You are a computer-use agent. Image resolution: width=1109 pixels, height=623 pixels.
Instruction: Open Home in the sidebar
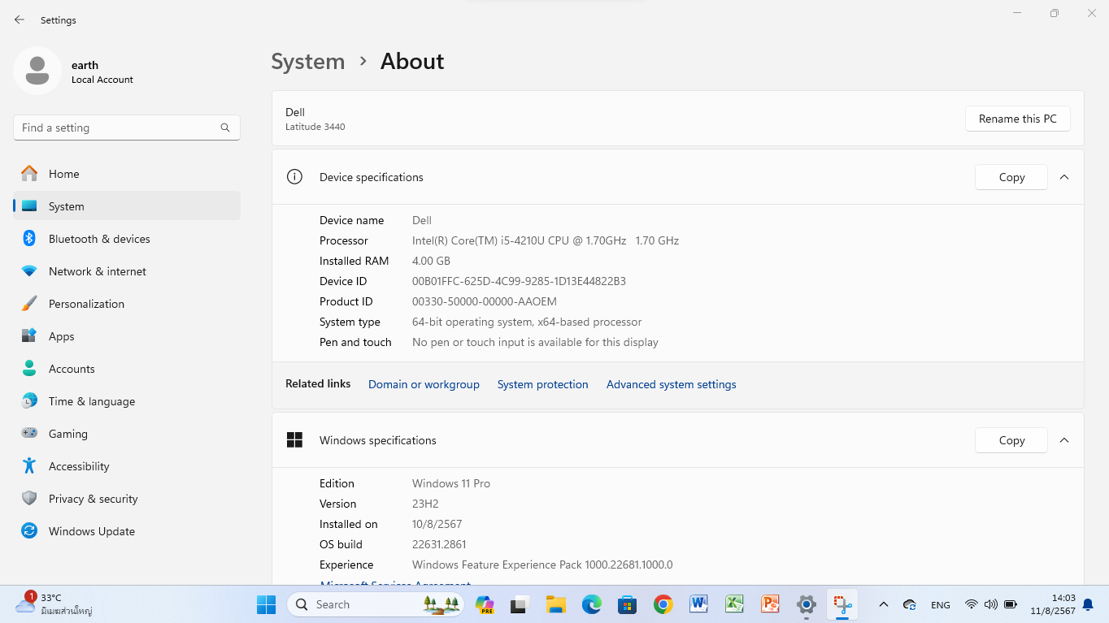[127, 174]
